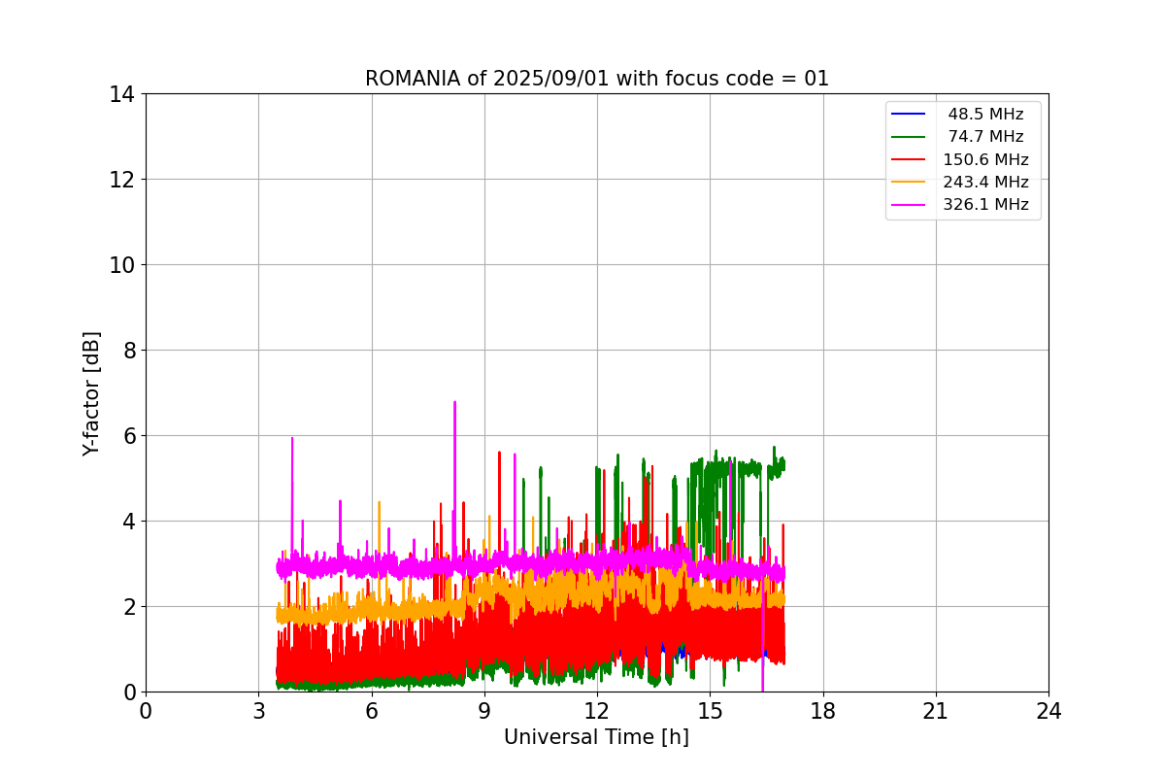The height and width of the screenshot is (777, 1165).
Task: Click the orange line swatch in legend
Action: click(909, 182)
